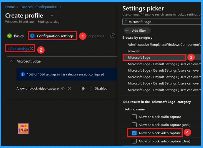Select the Browser category
The height and width of the screenshot is (148, 203).
(133, 51)
